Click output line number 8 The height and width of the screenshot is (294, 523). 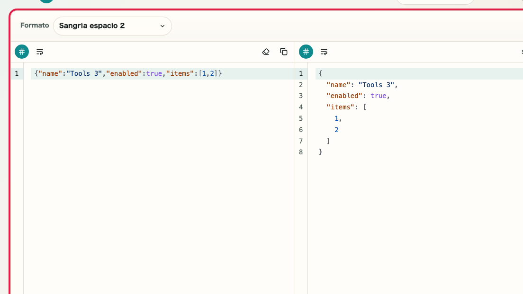click(x=301, y=152)
